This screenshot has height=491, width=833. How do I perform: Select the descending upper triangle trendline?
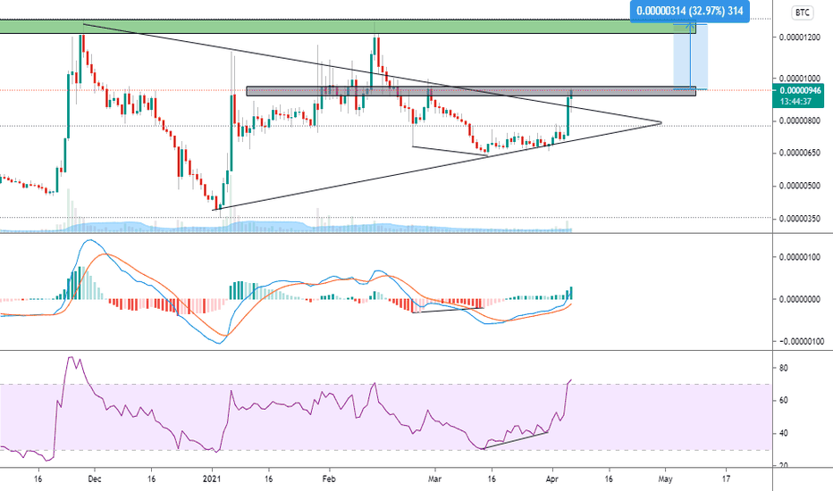[x=372, y=73]
